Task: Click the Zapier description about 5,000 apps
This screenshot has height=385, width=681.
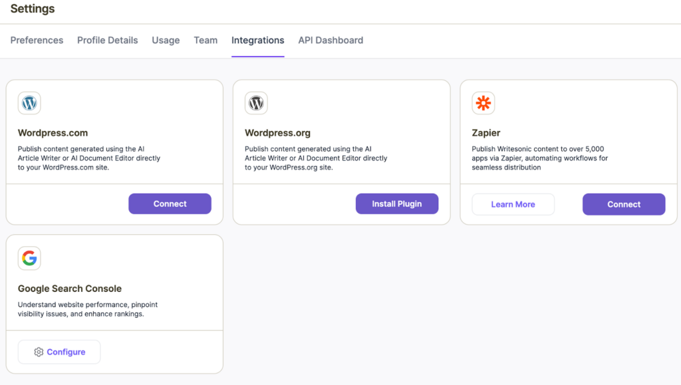Action: pos(540,158)
